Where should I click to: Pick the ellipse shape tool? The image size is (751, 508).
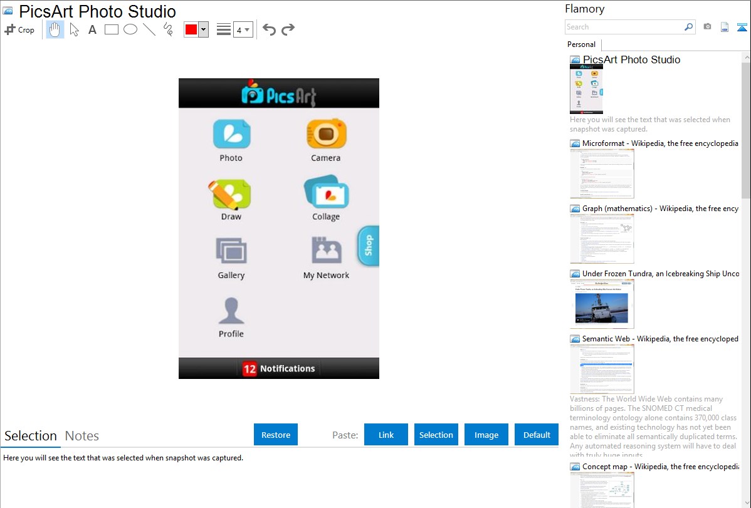[x=130, y=29]
